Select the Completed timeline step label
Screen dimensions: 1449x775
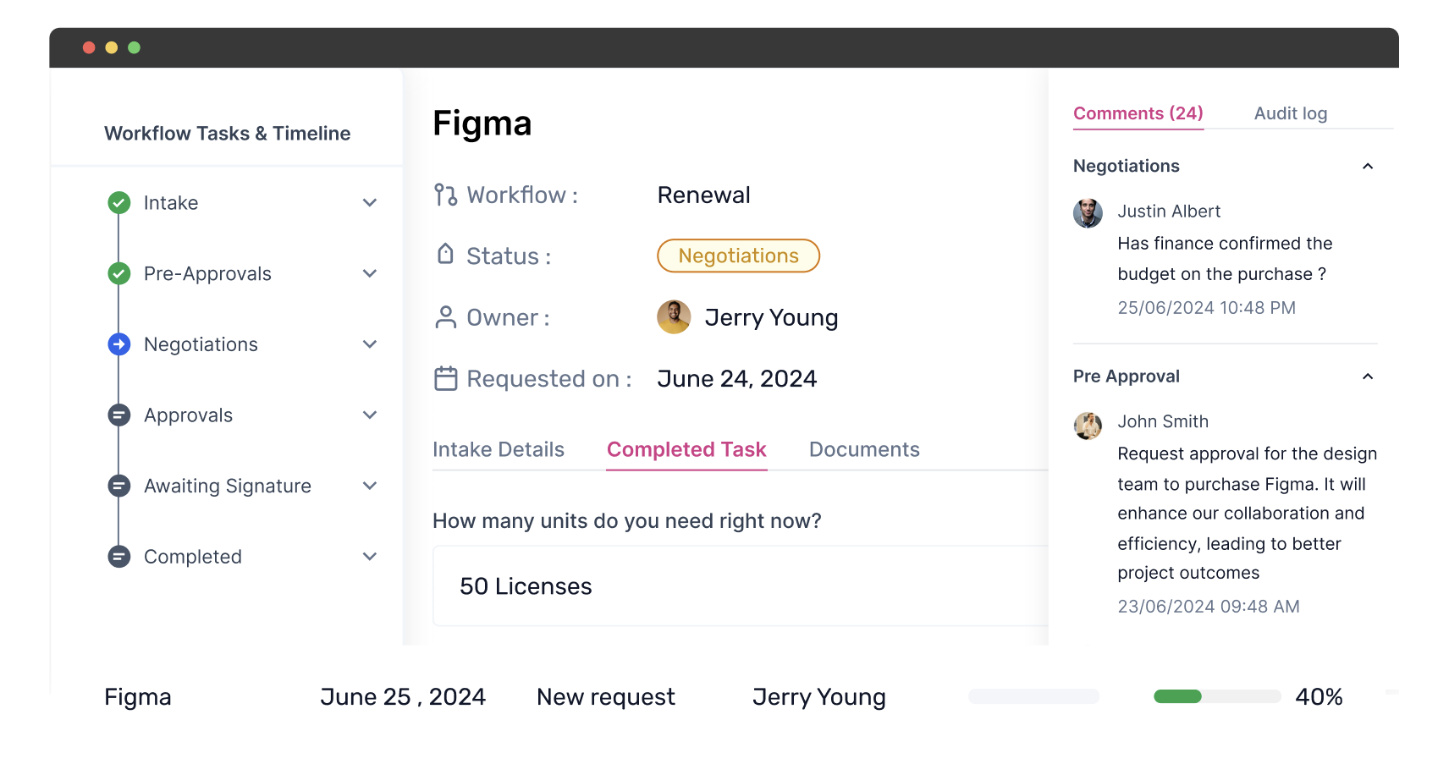[193, 557]
